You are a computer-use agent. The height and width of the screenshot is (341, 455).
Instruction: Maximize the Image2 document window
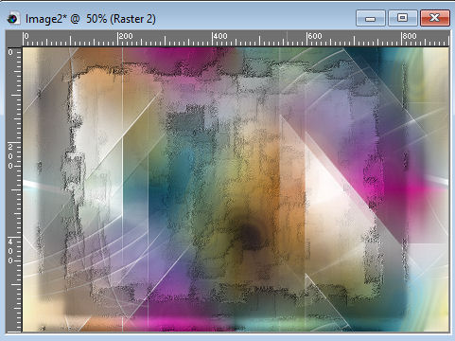(x=403, y=18)
